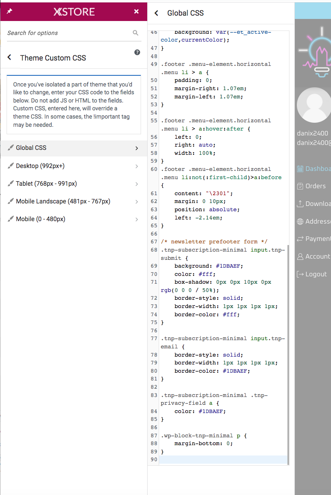The width and height of the screenshot is (331, 495).
Task: Expand chevron on Mobile Landscape row
Action: (137, 202)
